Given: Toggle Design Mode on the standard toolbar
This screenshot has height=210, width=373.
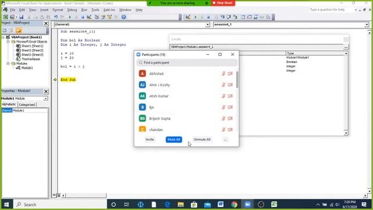Looking at the screenshot, I should (x=89, y=17).
